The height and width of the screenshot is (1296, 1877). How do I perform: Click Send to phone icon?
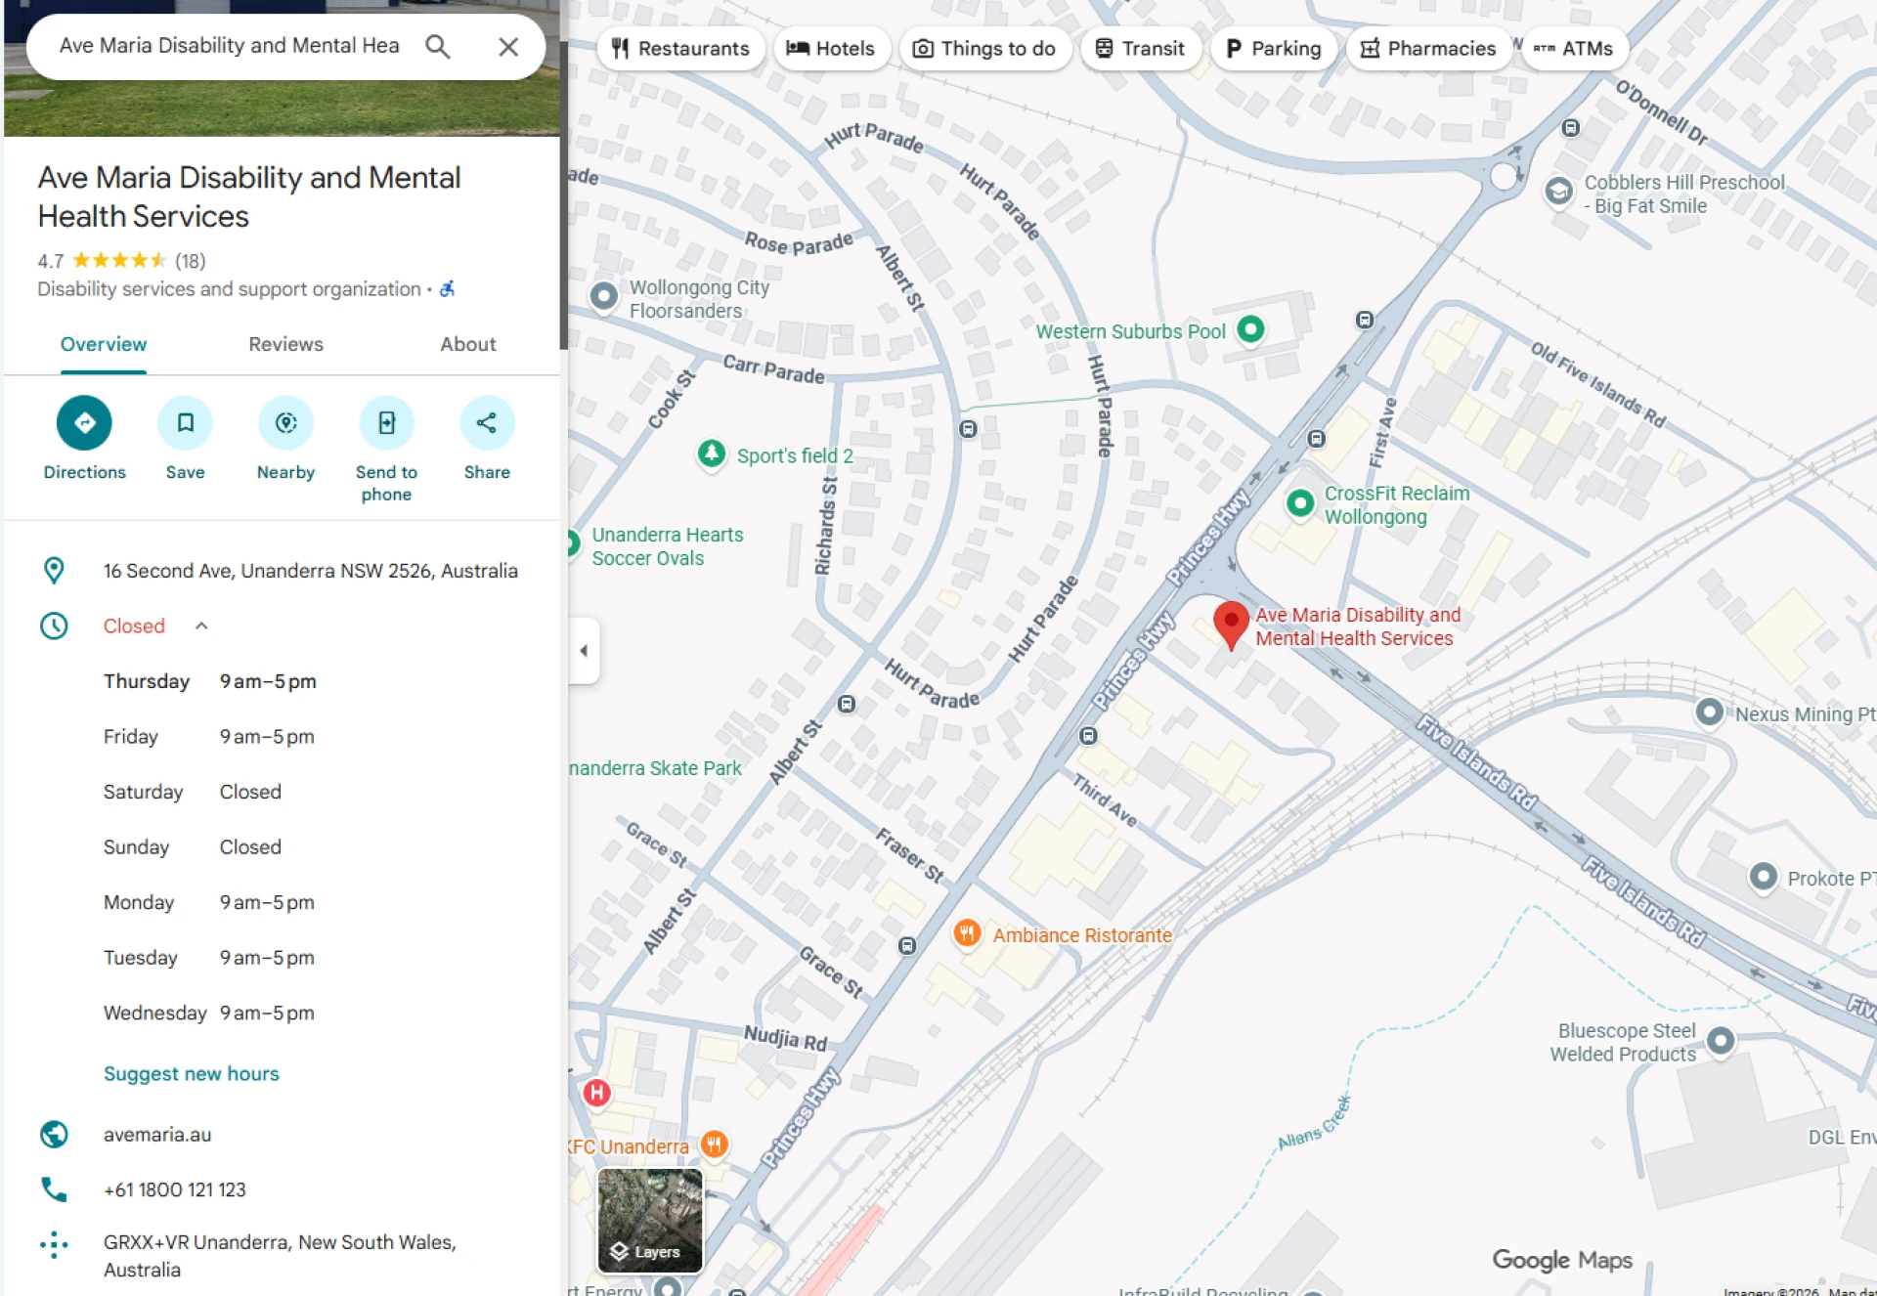(x=386, y=423)
